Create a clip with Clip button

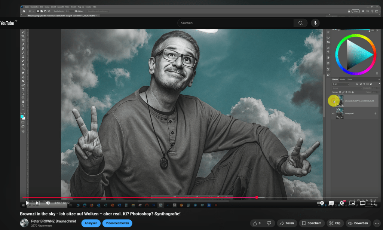click(x=335, y=223)
